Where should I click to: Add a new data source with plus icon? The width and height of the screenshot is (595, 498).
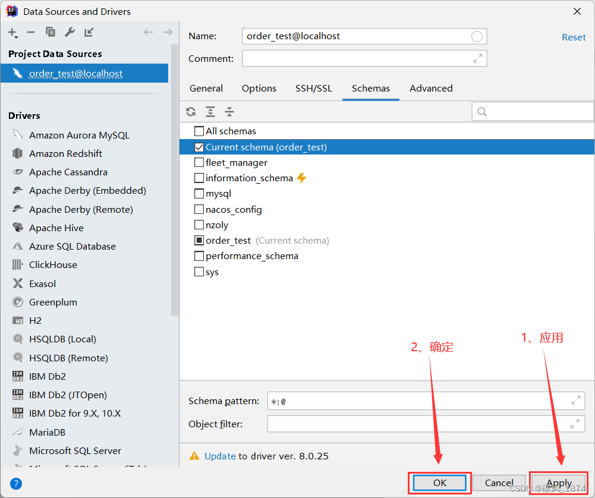click(12, 33)
